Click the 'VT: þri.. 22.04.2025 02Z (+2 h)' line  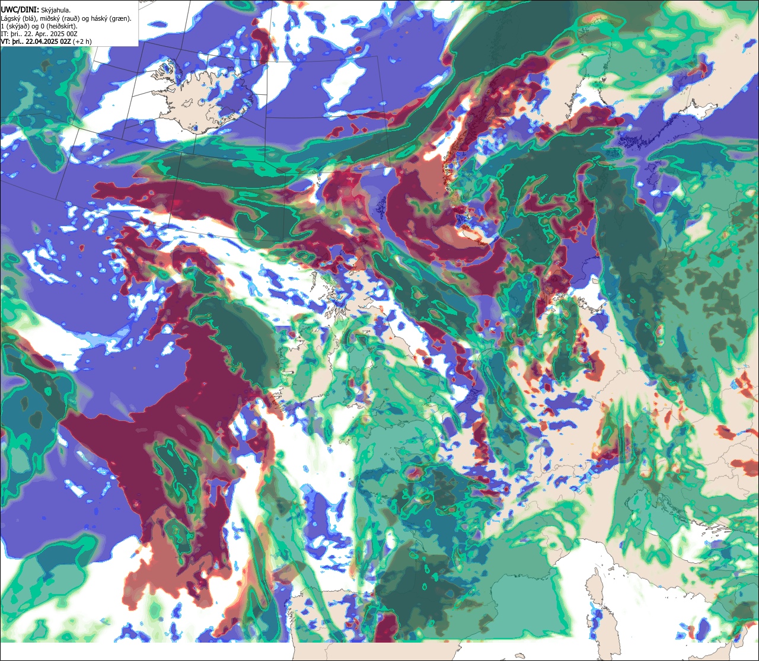[x=46, y=41]
